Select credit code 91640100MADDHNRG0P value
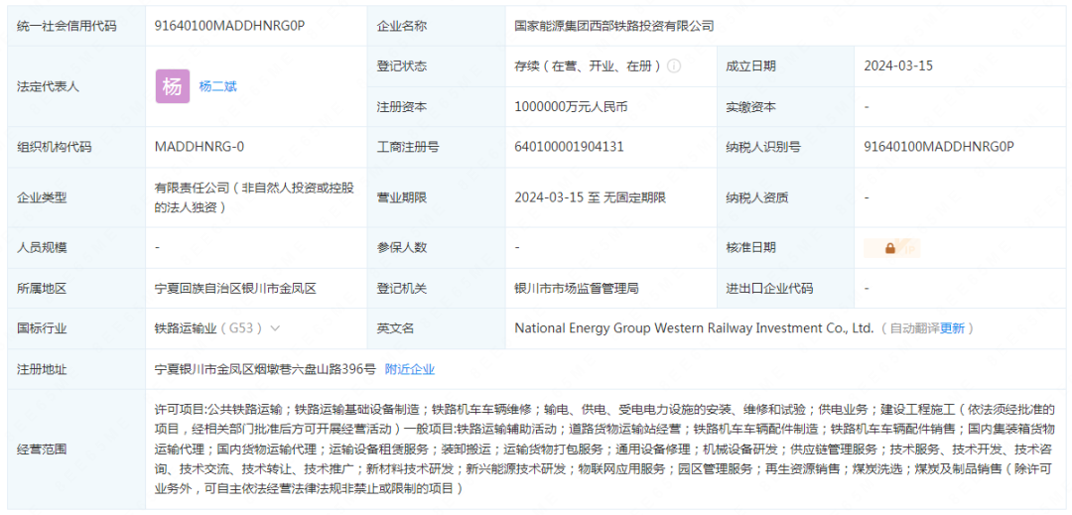Image resolution: width=1072 pixels, height=515 pixels. click(229, 26)
